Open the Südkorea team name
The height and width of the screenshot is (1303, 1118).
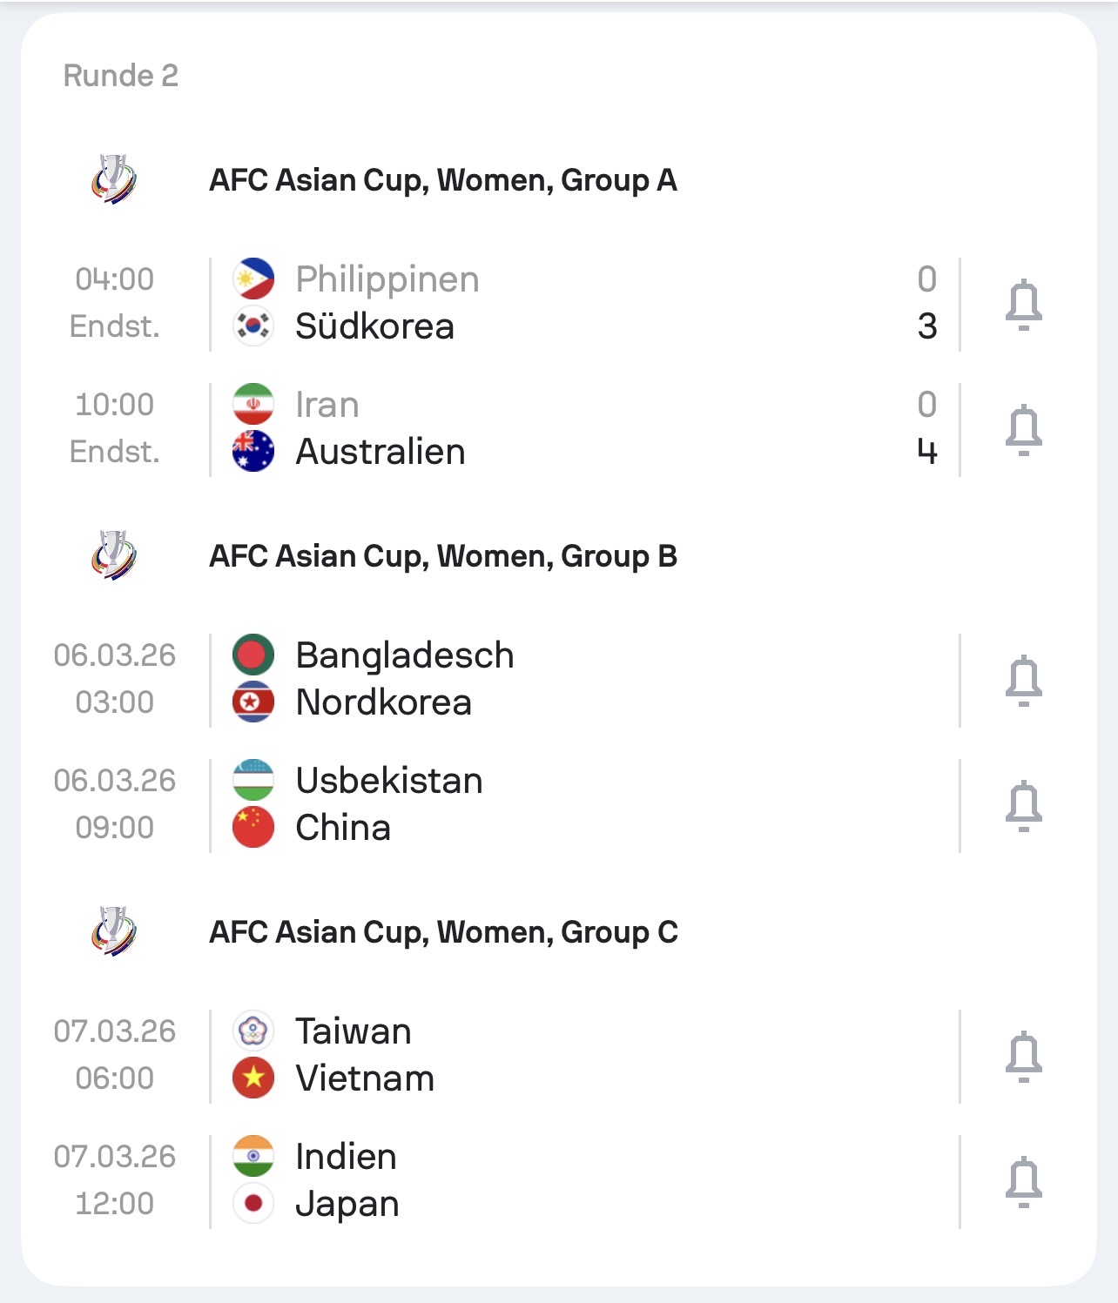click(x=374, y=326)
